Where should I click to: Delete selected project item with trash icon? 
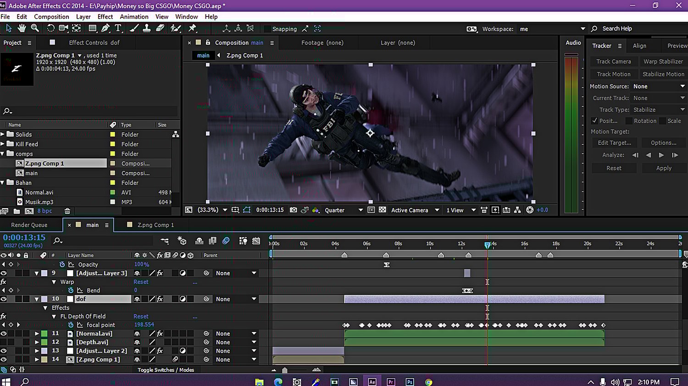67,211
